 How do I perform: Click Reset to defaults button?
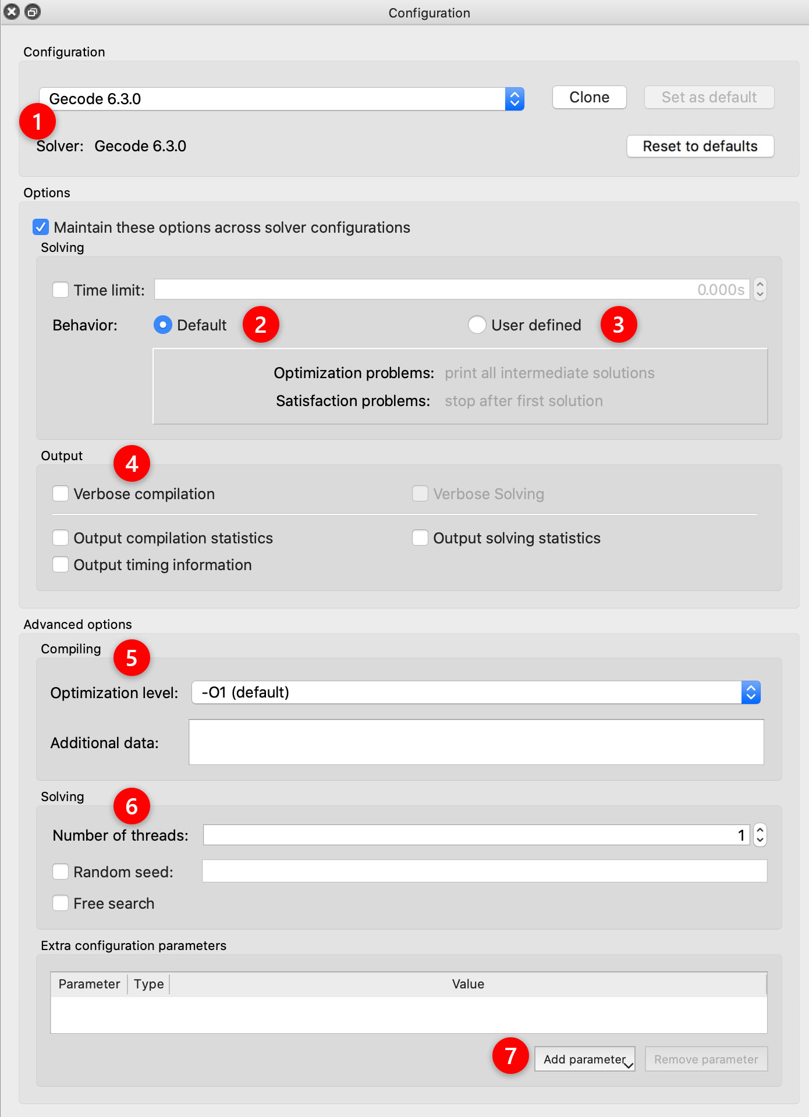(x=700, y=146)
